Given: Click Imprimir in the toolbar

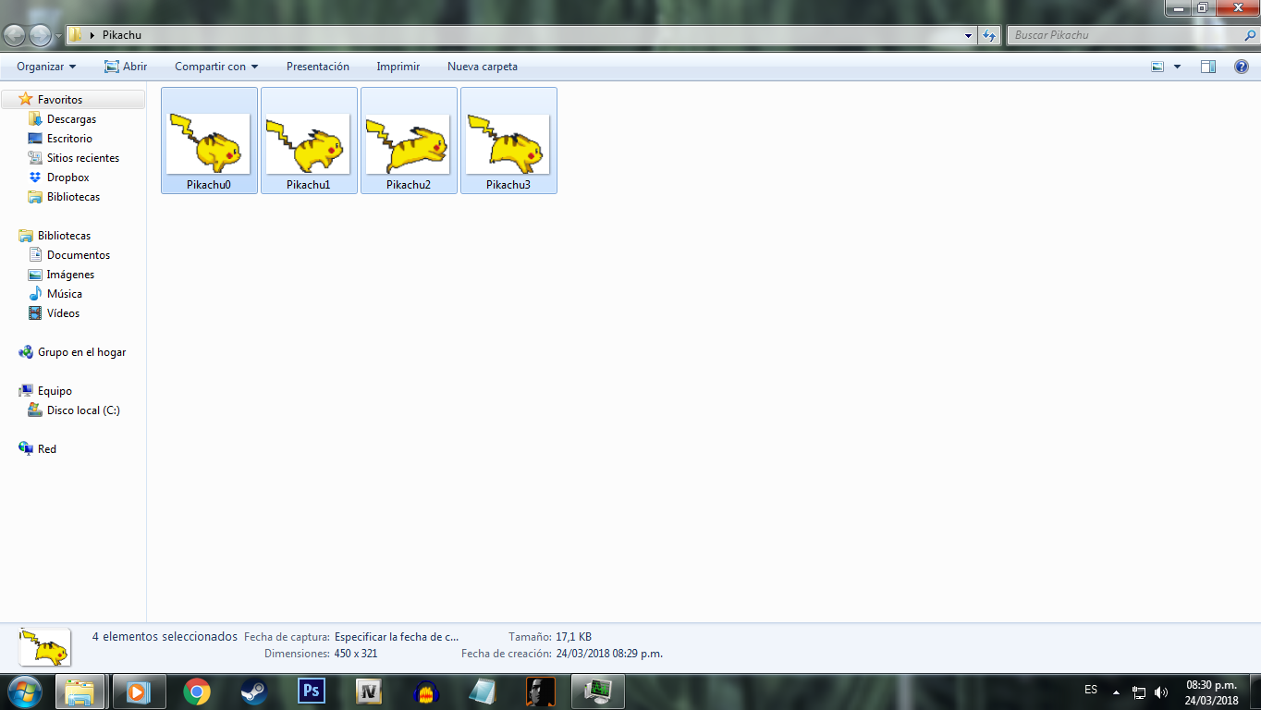Looking at the screenshot, I should tap(398, 67).
